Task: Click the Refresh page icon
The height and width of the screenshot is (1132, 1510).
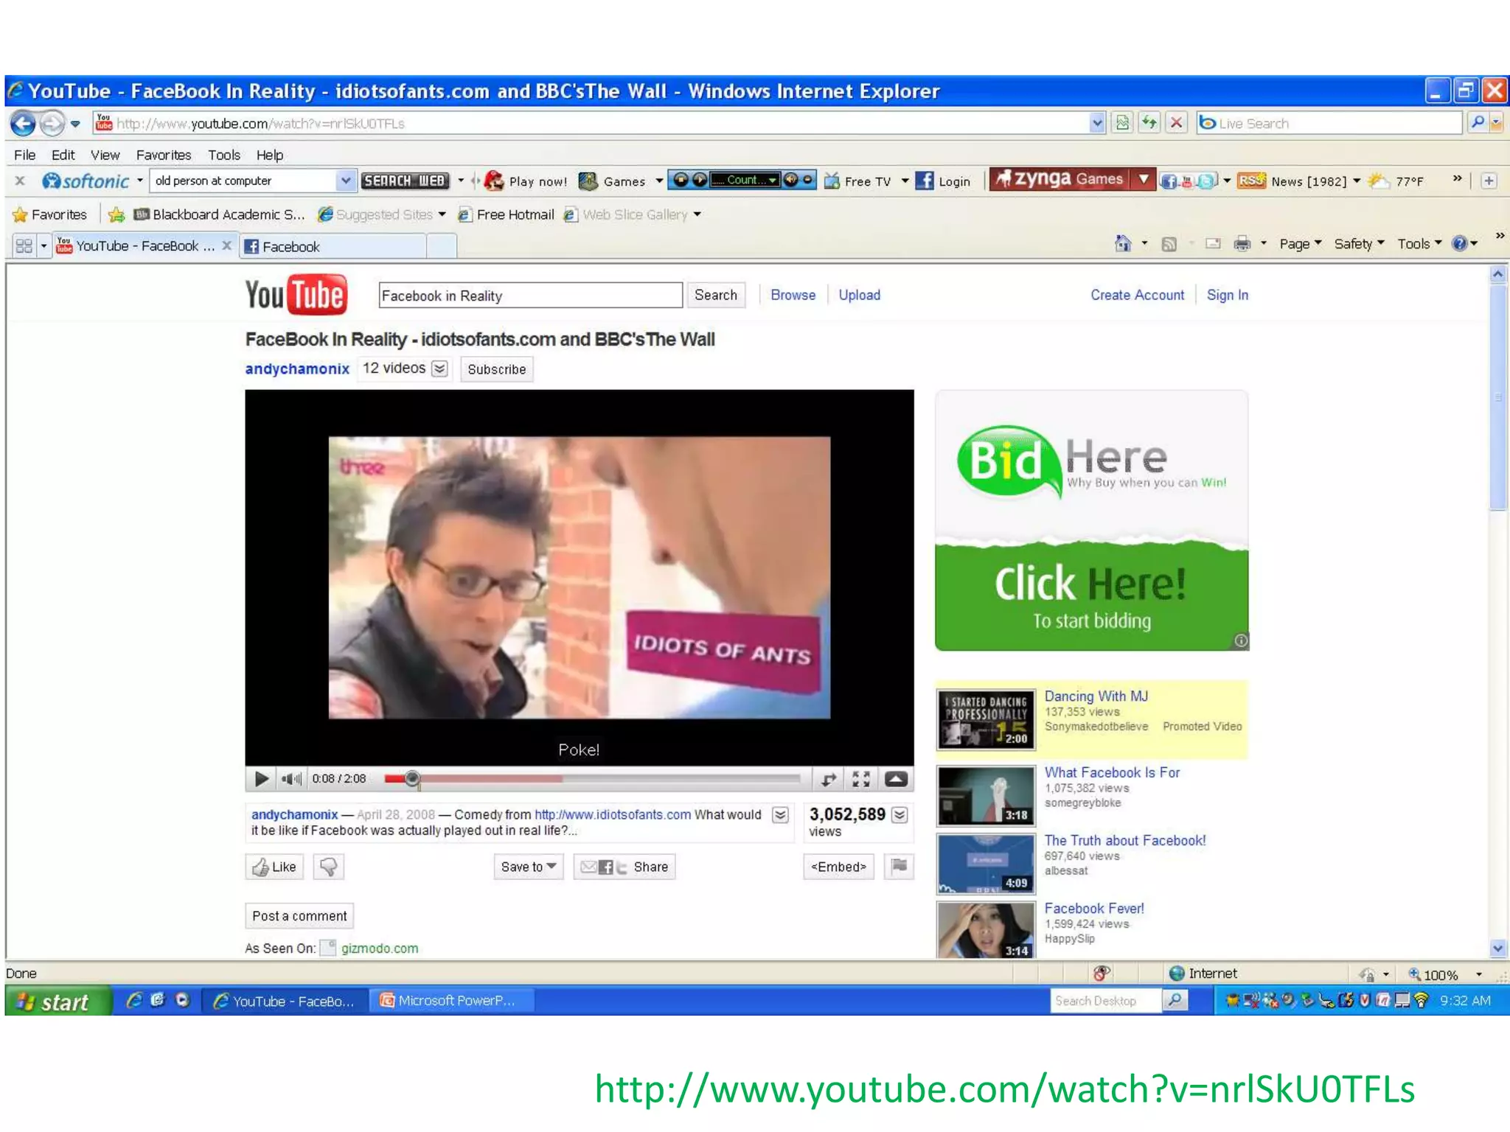Action: (1149, 123)
